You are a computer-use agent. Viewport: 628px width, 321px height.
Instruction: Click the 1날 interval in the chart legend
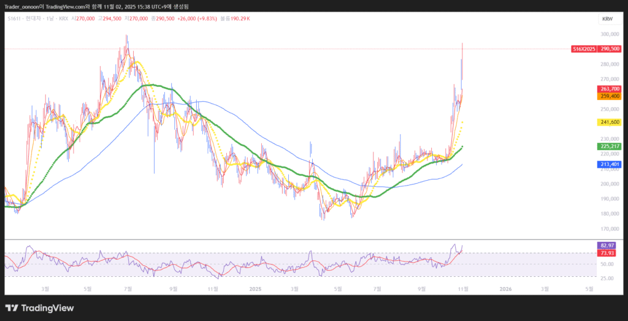point(47,19)
